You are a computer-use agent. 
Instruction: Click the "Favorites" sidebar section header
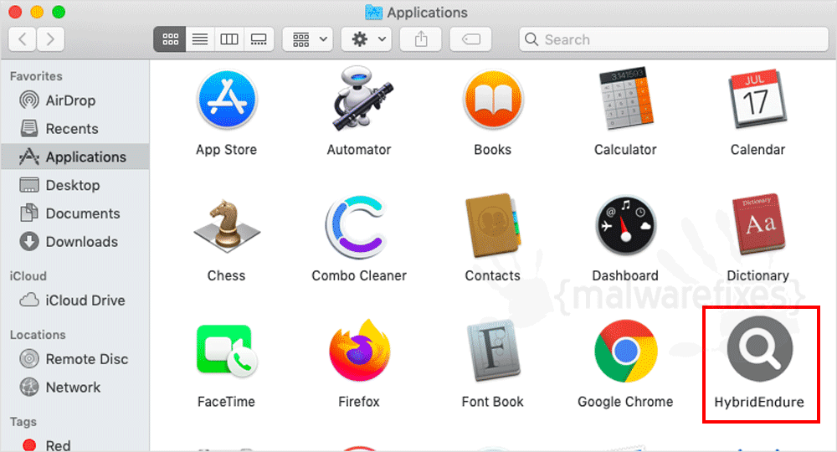[36, 76]
